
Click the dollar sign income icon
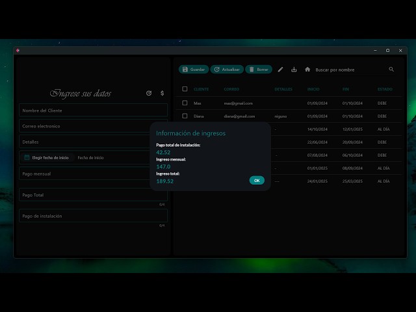(x=162, y=93)
